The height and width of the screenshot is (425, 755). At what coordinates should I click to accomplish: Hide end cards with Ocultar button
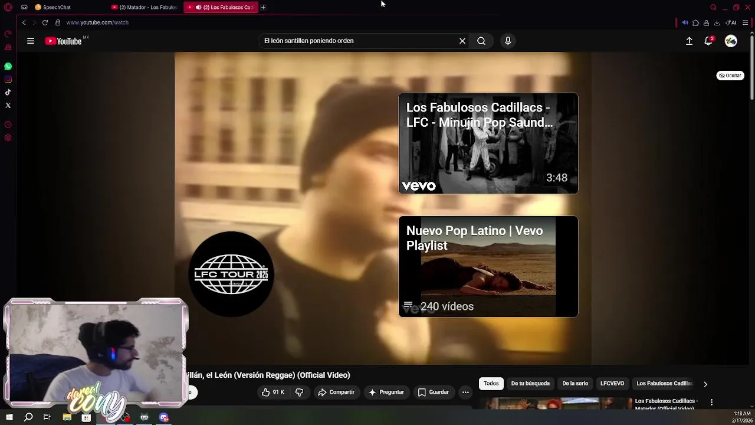tap(730, 76)
